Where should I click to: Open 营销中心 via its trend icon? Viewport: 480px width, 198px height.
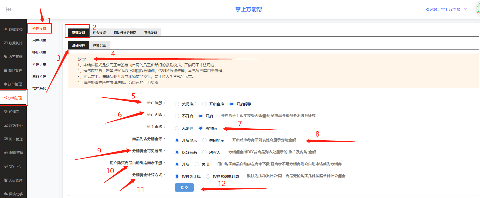(6, 125)
